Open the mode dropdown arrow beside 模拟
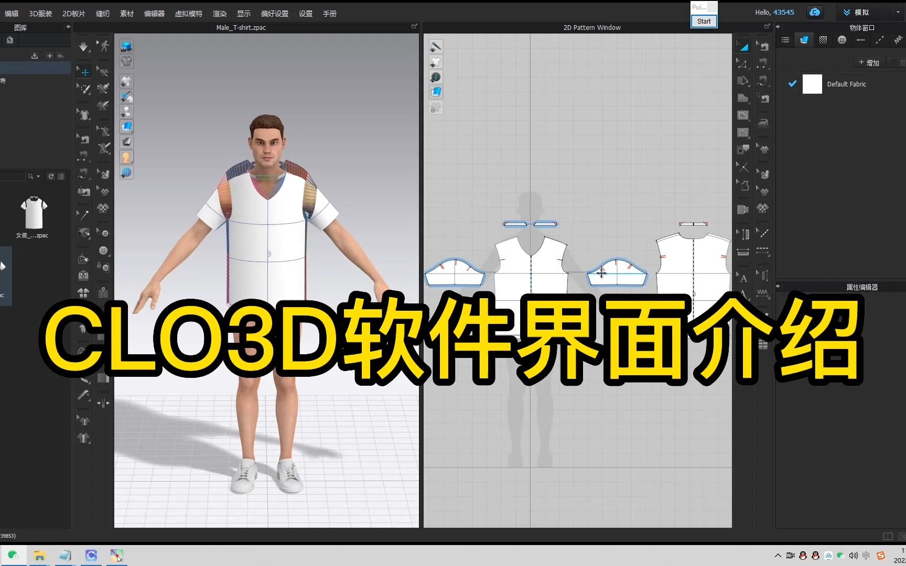The image size is (906, 566). 898,12
